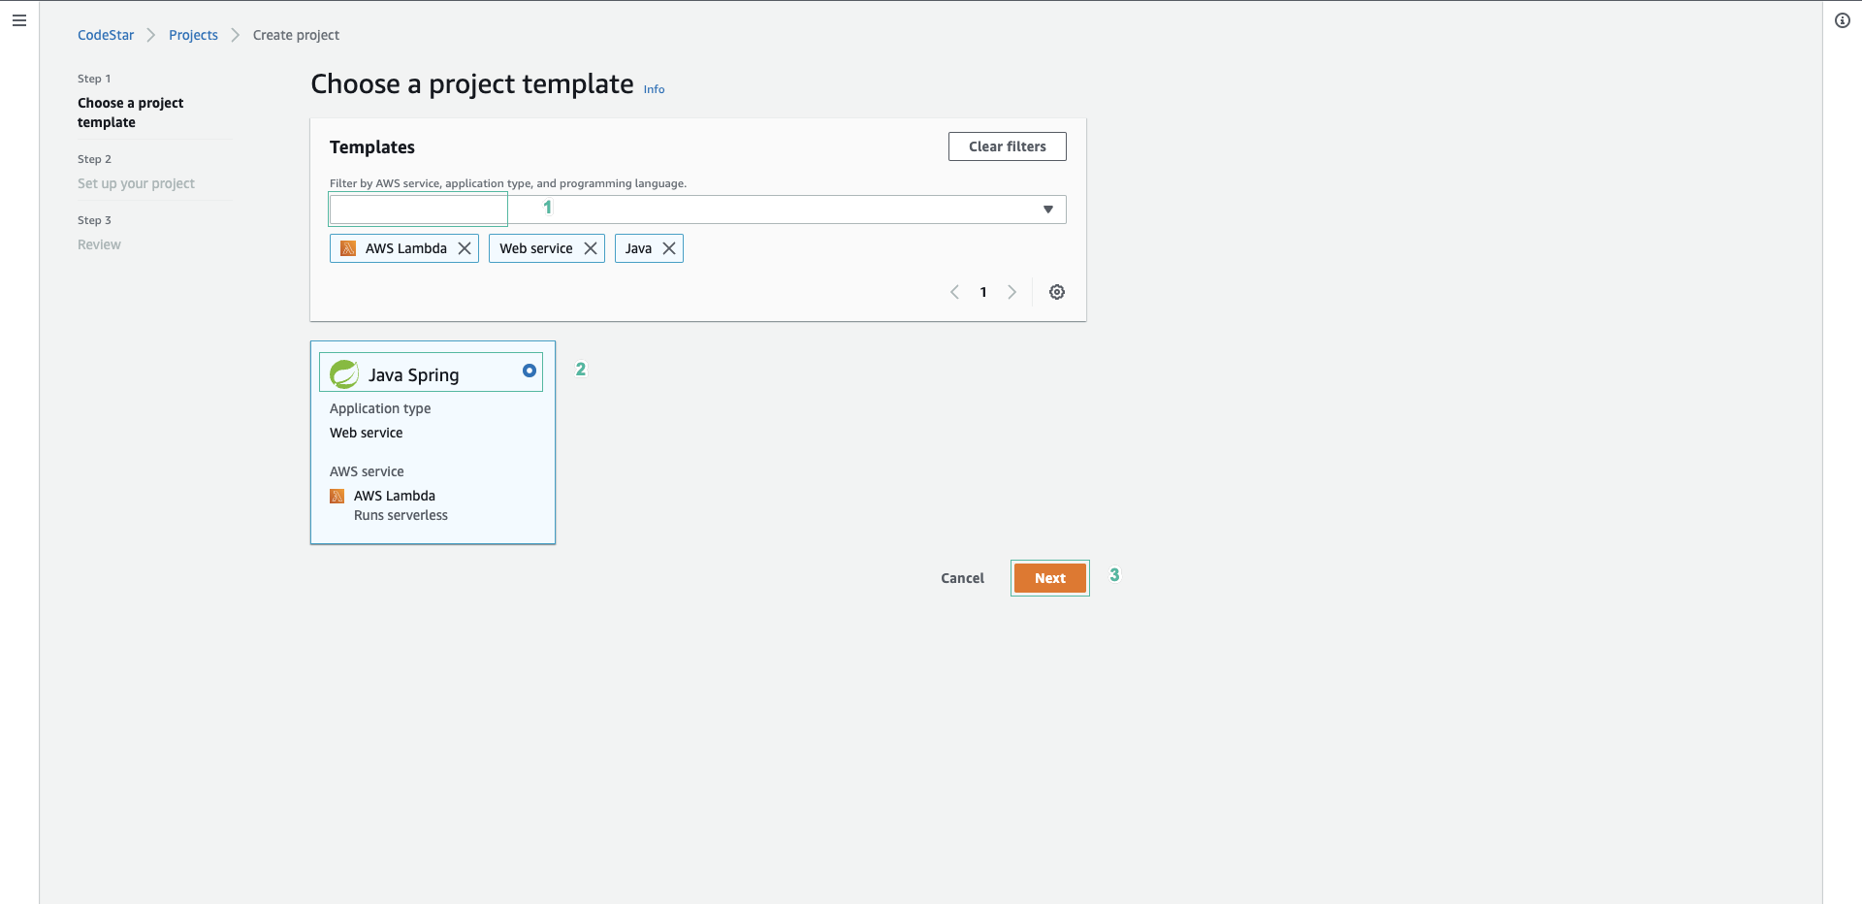This screenshot has height=904, width=1862.
Task: Select 'Set up your project' step
Action: (136, 183)
